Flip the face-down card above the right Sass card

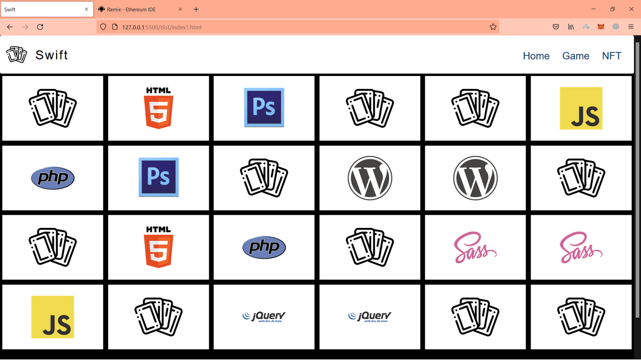point(581,178)
